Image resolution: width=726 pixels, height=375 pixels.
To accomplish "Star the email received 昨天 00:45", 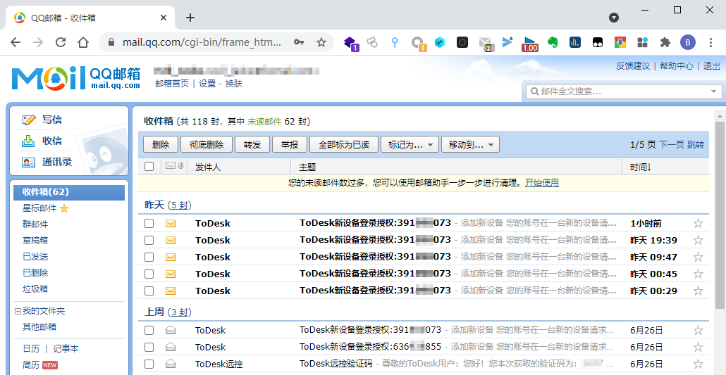I will [x=699, y=274].
